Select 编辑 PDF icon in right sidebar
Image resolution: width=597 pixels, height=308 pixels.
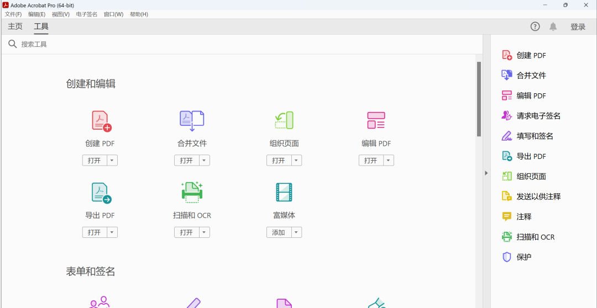(507, 95)
